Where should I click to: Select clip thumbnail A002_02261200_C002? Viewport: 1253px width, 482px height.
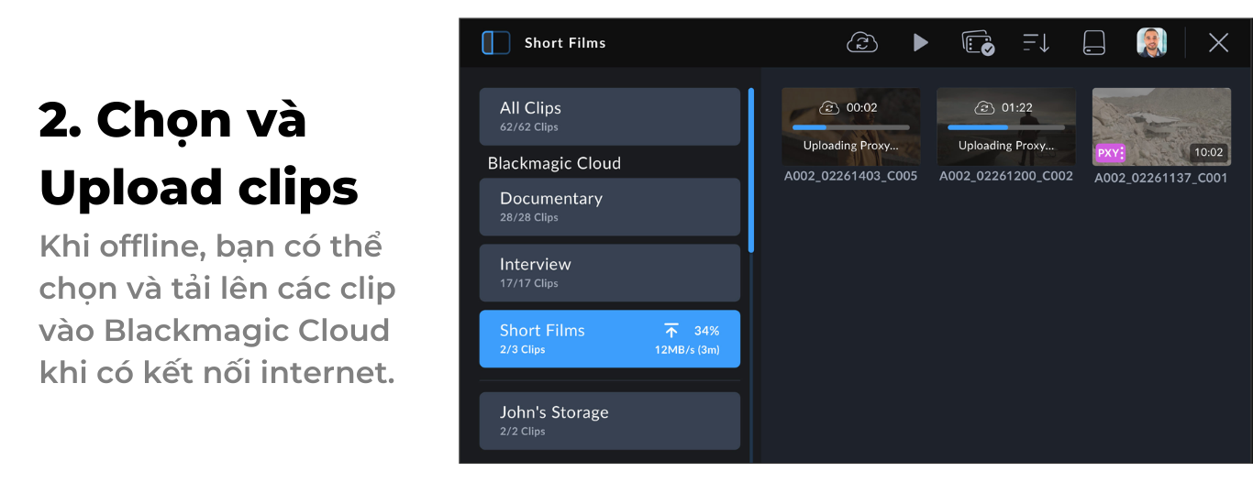[x=1006, y=126]
